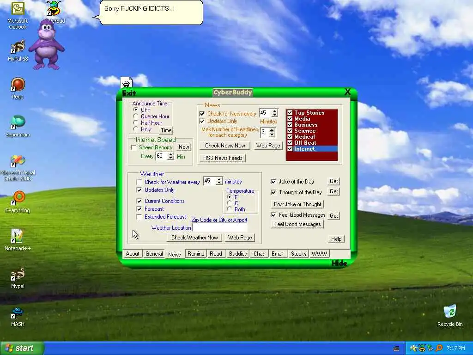Enable Check for Weather every checkbox
Viewport: 473px width, 355px height.
139,182
